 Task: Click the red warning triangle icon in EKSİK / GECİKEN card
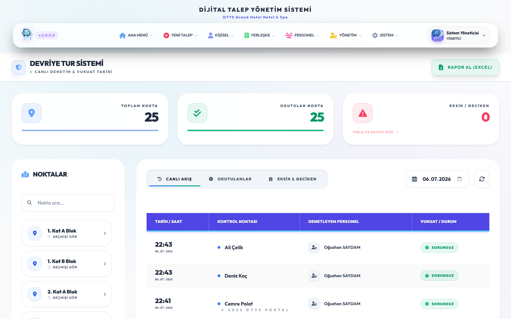363,113
